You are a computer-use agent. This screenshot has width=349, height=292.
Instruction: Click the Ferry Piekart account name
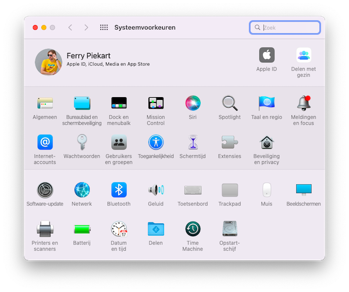point(88,56)
